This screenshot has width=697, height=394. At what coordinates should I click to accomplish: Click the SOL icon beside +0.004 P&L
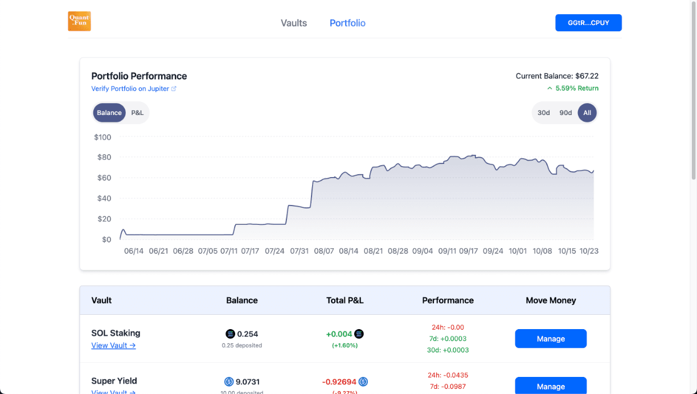[359, 334]
